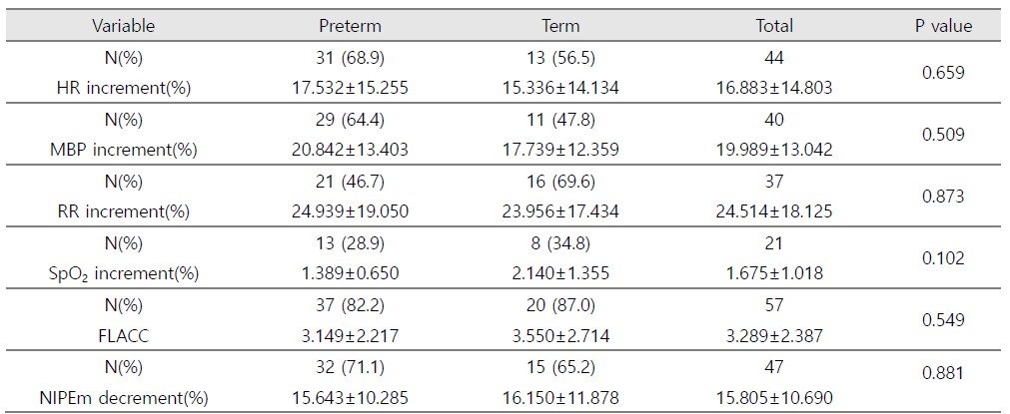Click the 37 (82.2) preterm cell
The width and height of the screenshot is (1010, 414).
click(x=350, y=305)
